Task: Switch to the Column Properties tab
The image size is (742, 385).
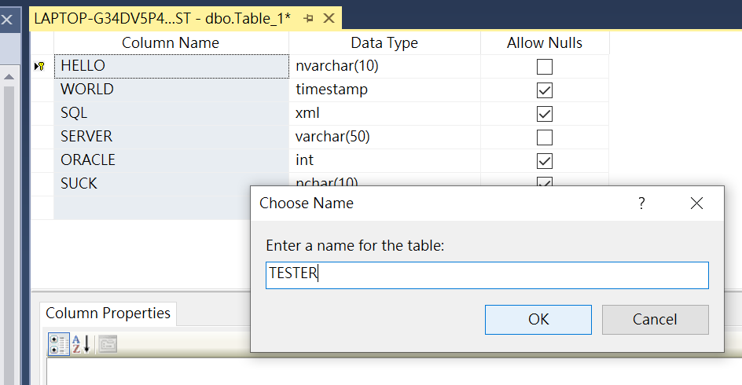Action: tap(108, 313)
